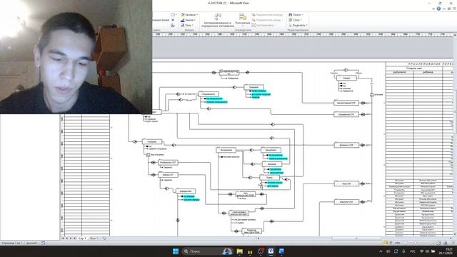Select the Дисциплина entity box in diagram
The image size is (457, 257).
pos(271,150)
